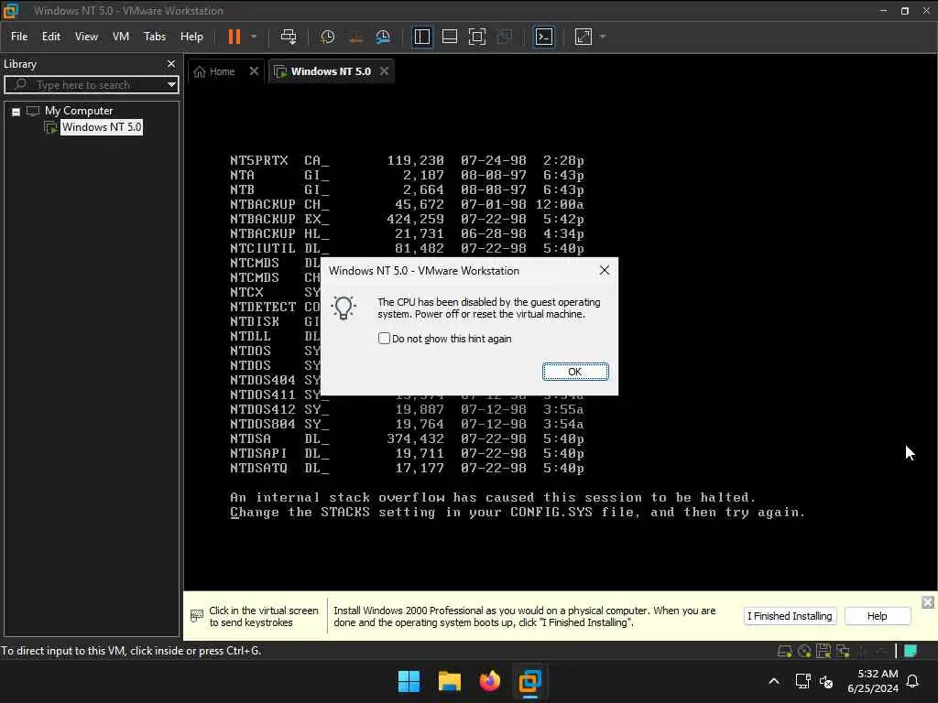Toggle the thumbnail bar view

tap(449, 37)
